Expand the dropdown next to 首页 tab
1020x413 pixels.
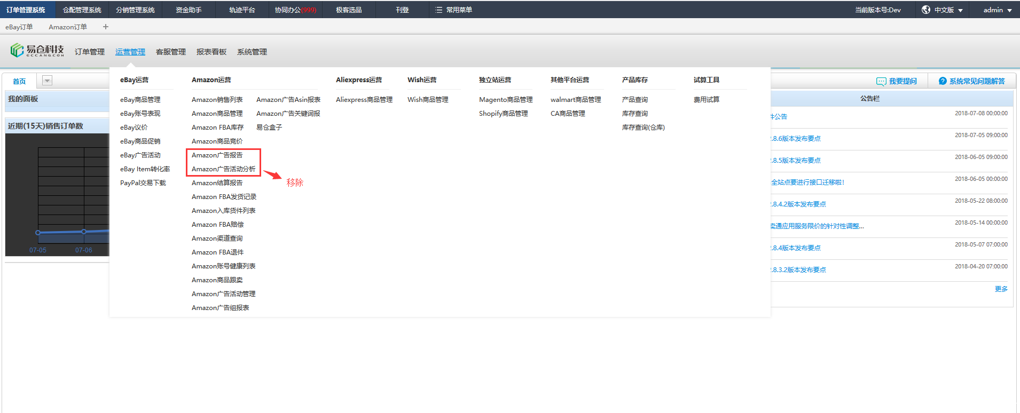pos(47,81)
